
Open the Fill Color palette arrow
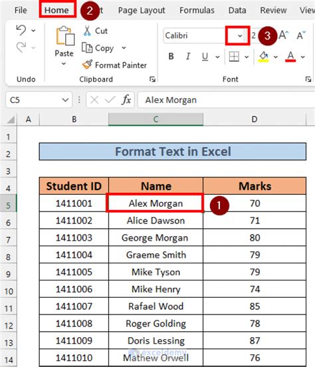pos(275,57)
